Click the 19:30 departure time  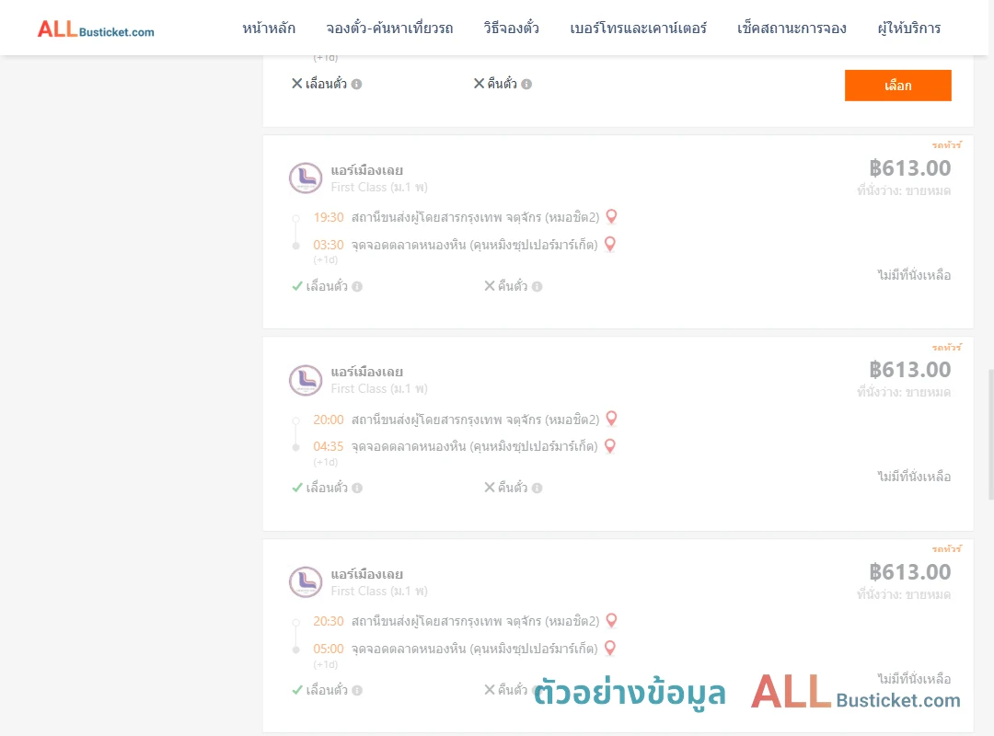point(329,217)
